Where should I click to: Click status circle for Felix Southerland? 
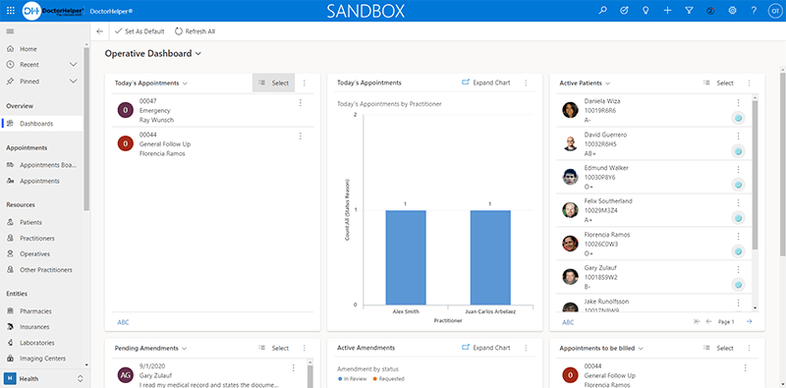(x=738, y=218)
